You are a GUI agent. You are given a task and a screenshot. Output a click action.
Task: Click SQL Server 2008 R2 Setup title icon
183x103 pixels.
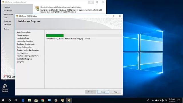17,16
